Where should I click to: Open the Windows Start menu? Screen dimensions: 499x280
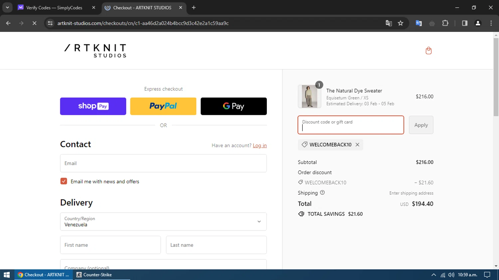[x=7, y=275]
